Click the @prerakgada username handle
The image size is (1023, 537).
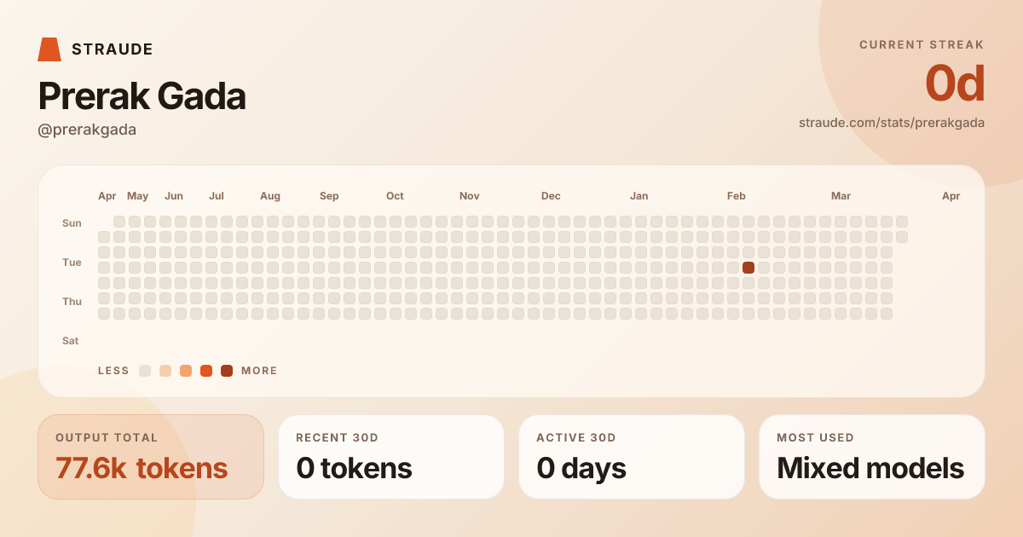[87, 130]
